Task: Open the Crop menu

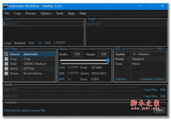Action: tap(17, 13)
